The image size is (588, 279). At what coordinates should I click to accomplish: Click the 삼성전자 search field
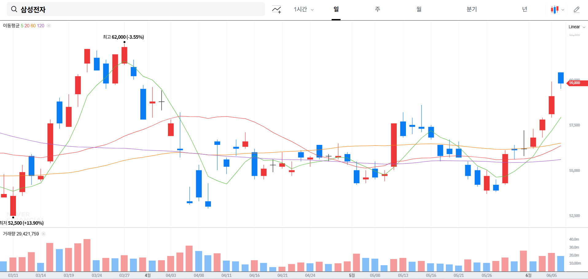136,9
